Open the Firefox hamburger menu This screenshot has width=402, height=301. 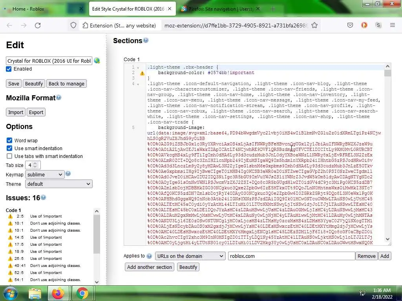pos(392,25)
